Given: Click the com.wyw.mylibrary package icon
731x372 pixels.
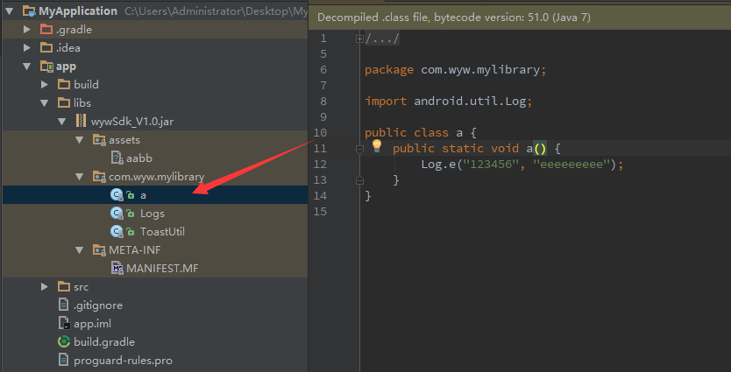Looking at the screenshot, I should coord(99,177).
